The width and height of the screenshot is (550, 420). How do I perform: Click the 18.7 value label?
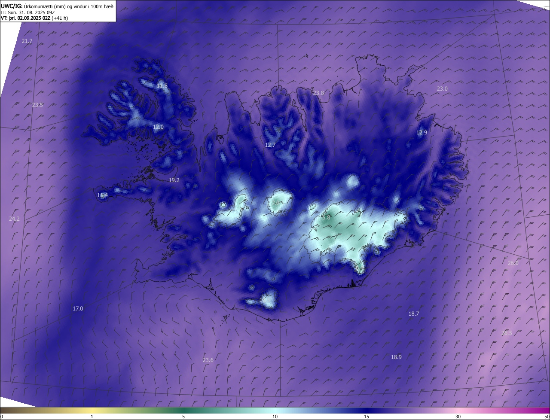(x=413, y=314)
